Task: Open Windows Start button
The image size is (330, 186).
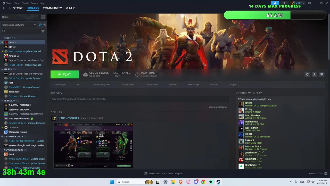Action: tap(112, 182)
